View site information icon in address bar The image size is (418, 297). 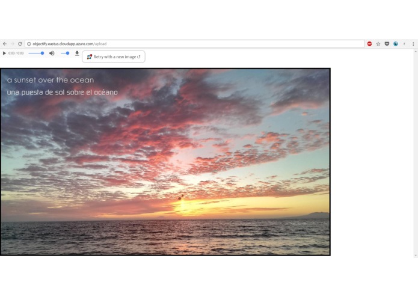click(29, 44)
